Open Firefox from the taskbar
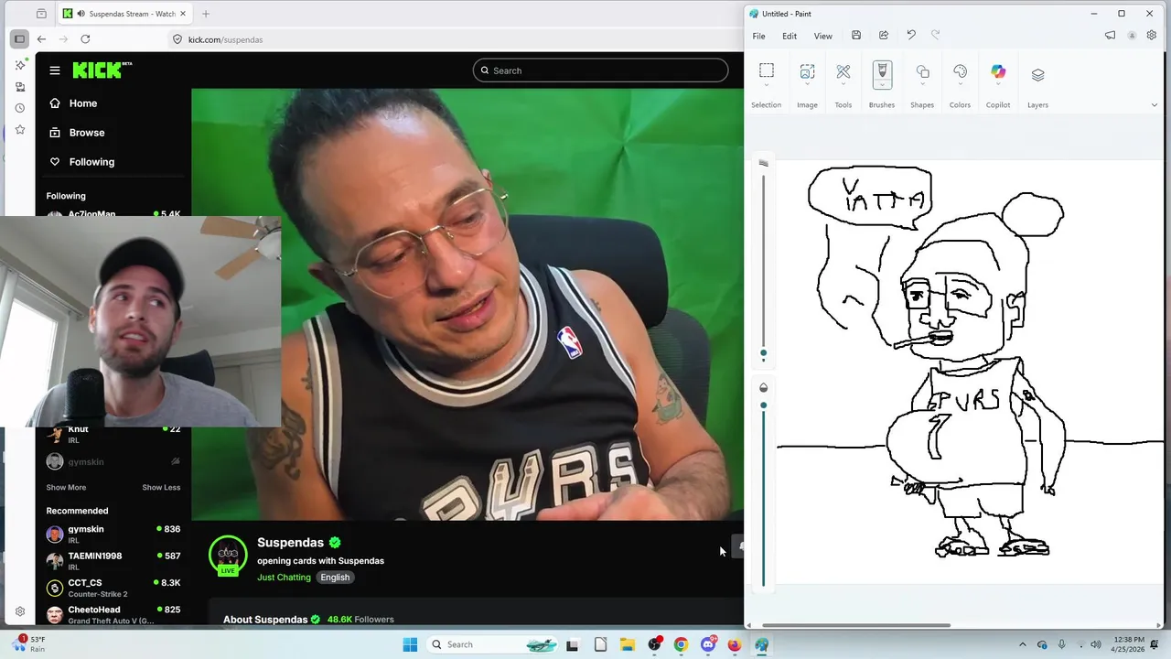1171x659 pixels. 735,644
